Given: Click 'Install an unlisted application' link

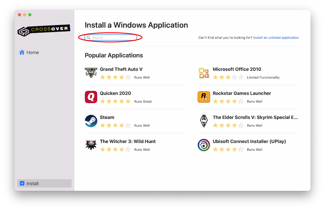Looking at the screenshot, I should point(276,38).
